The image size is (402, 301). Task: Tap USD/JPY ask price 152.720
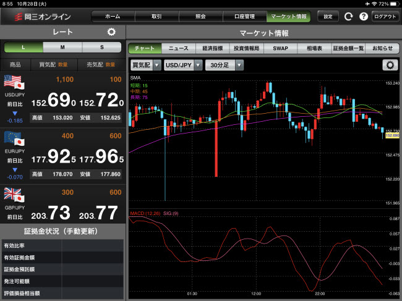point(101,100)
